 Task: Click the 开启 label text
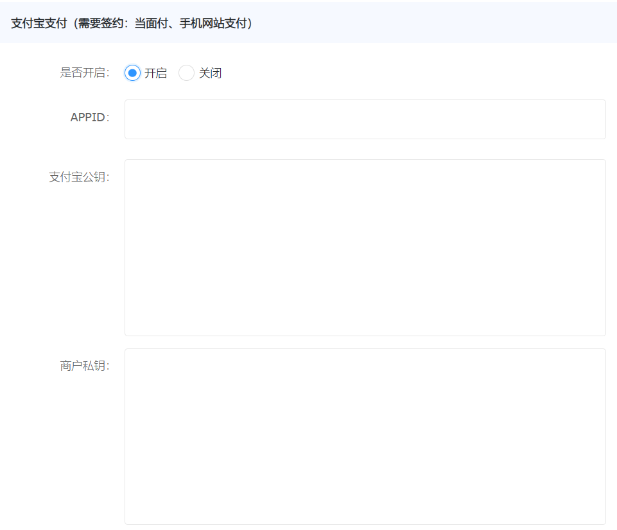coord(155,73)
